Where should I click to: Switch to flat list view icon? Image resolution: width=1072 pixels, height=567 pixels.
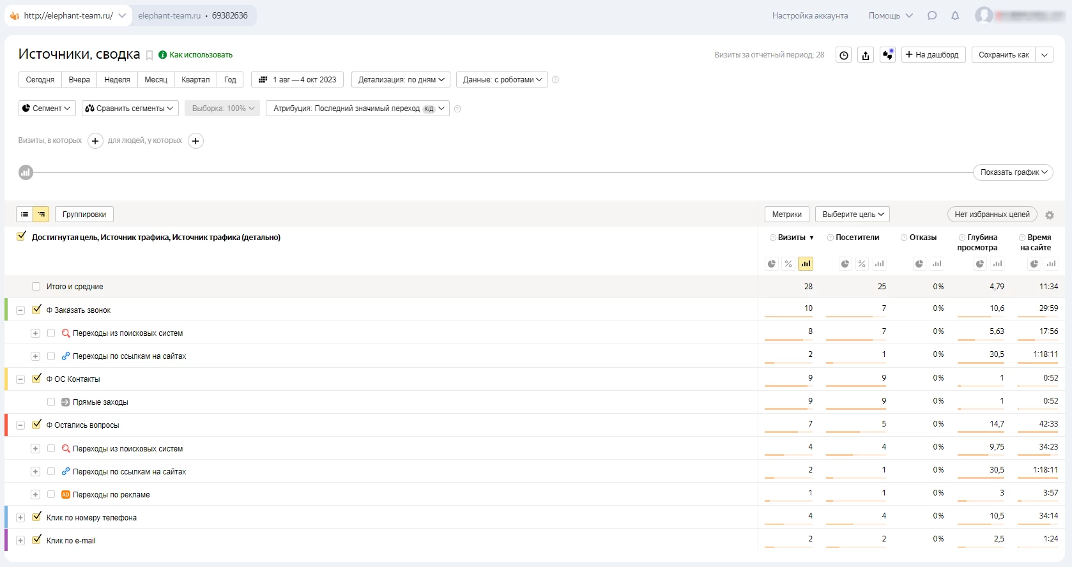point(24,215)
